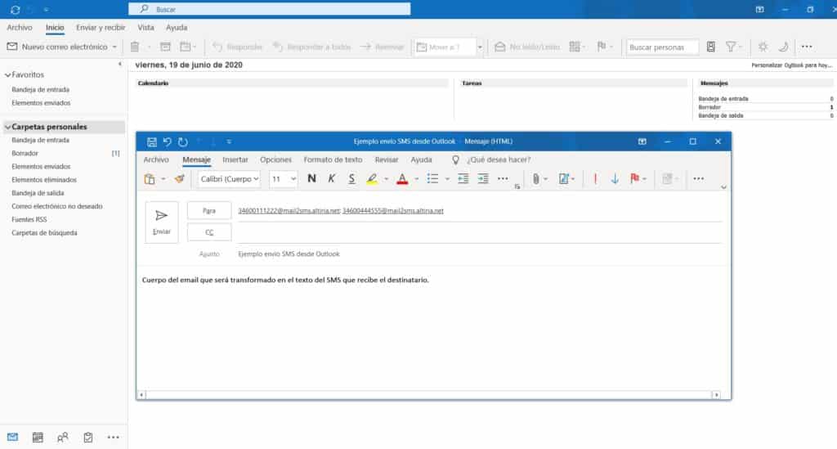Viewport: 837px width, 449px height.
Task: Switch to Formato de texto tab
Action: point(333,159)
